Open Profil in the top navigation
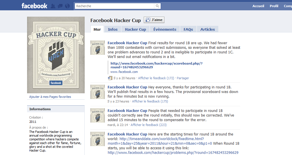Image resolution: width=292 pixels, height=155 pixels. 274,6
